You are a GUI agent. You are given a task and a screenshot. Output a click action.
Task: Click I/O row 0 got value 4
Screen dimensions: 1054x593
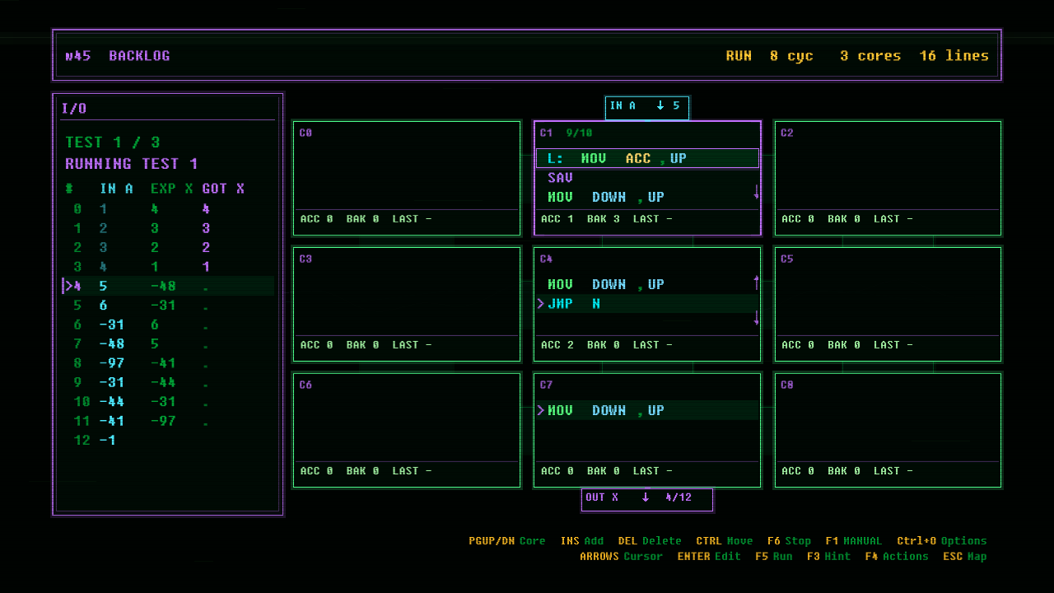click(206, 209)
